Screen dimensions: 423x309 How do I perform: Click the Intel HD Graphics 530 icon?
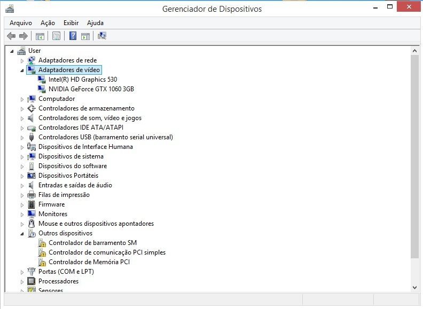pyautogui.click(x=42, y=80)
